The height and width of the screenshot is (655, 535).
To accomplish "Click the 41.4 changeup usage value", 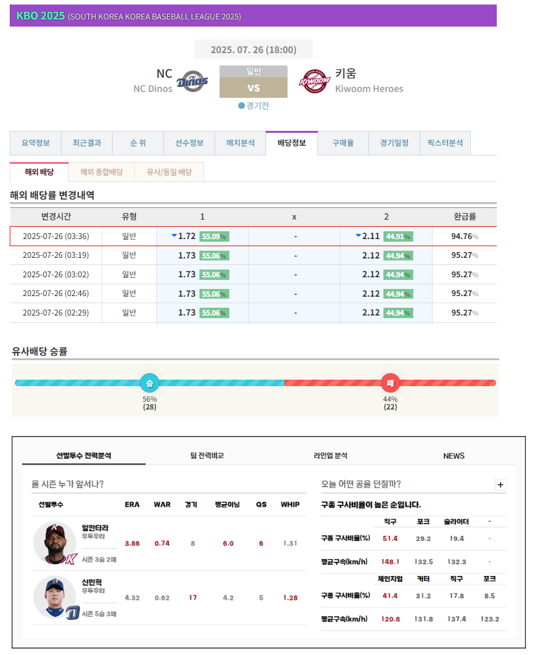I will (x=390, y=595).
